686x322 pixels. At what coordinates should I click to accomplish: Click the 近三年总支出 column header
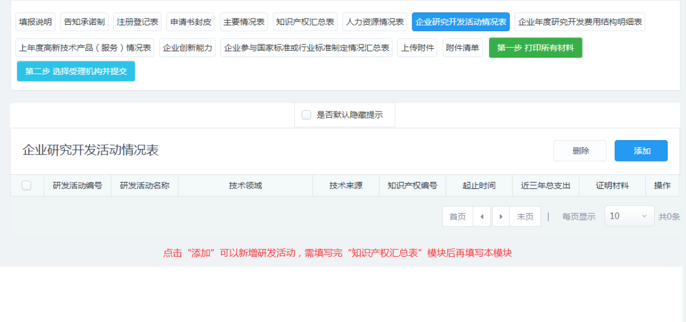[546, 186]
